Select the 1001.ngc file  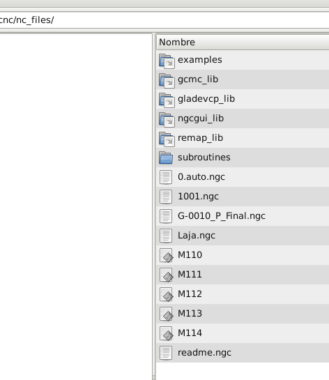(x=243, y=197)
